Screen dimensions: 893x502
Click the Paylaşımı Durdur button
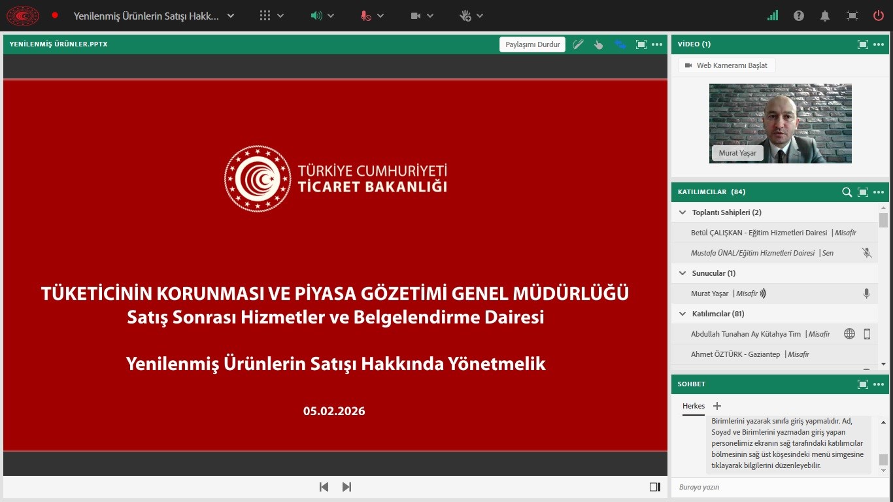tap(532, 44)
